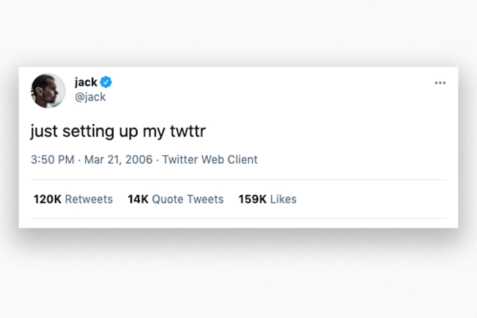Click the Quote Tweets label
Viewport: 477px width, 318px height.
click(x=188, y=199)
